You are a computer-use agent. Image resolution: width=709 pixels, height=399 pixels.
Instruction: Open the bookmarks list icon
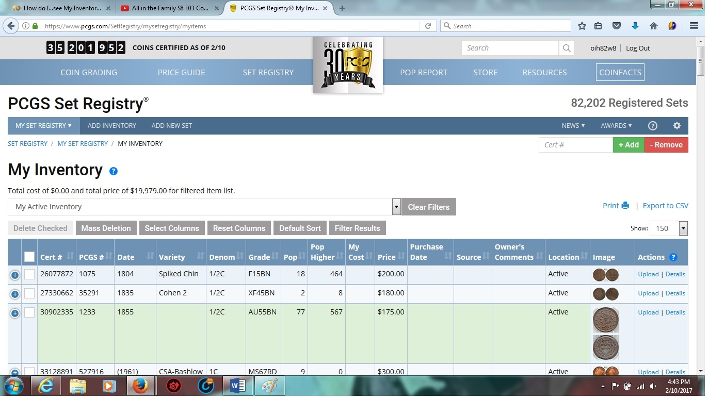click(599, 26)
